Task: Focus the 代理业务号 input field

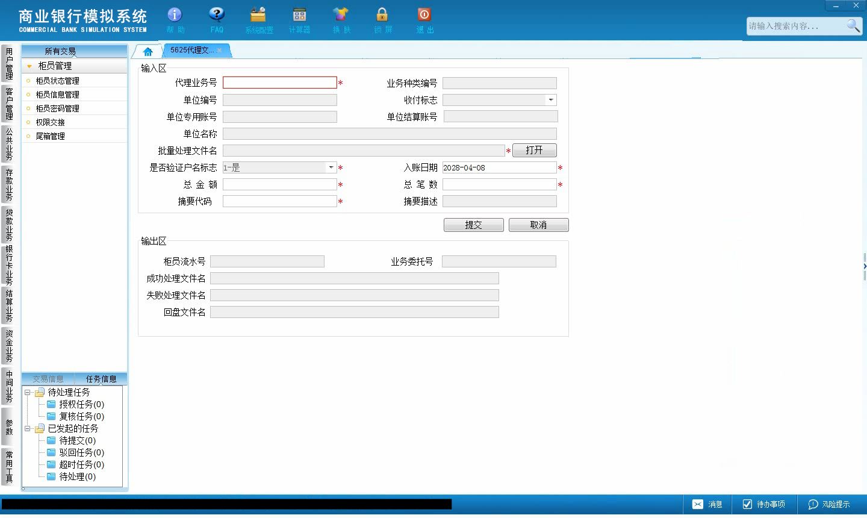Action: [x=280, y=83]
